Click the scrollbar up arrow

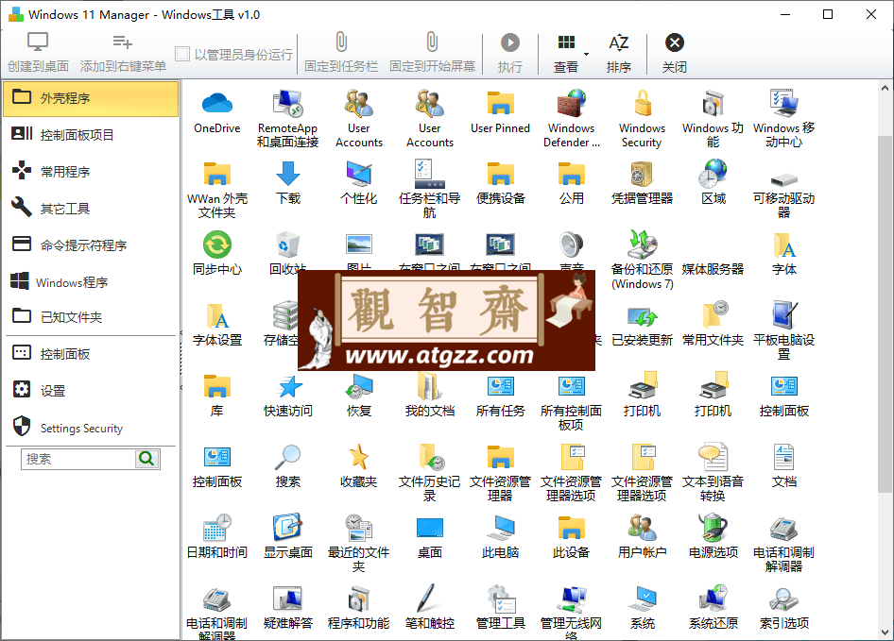point(885,89)
